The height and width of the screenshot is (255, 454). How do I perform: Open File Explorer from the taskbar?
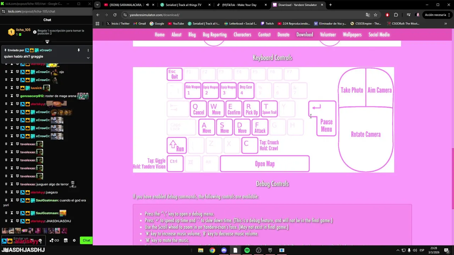tap(200, 250)
